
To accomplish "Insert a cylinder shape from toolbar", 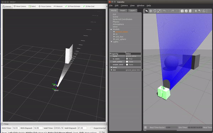I will 190,11.
